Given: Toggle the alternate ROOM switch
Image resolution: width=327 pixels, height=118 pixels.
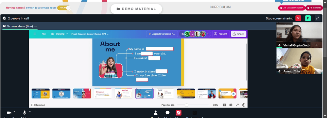Looking at the screenshot, I should tap(64, 8).
